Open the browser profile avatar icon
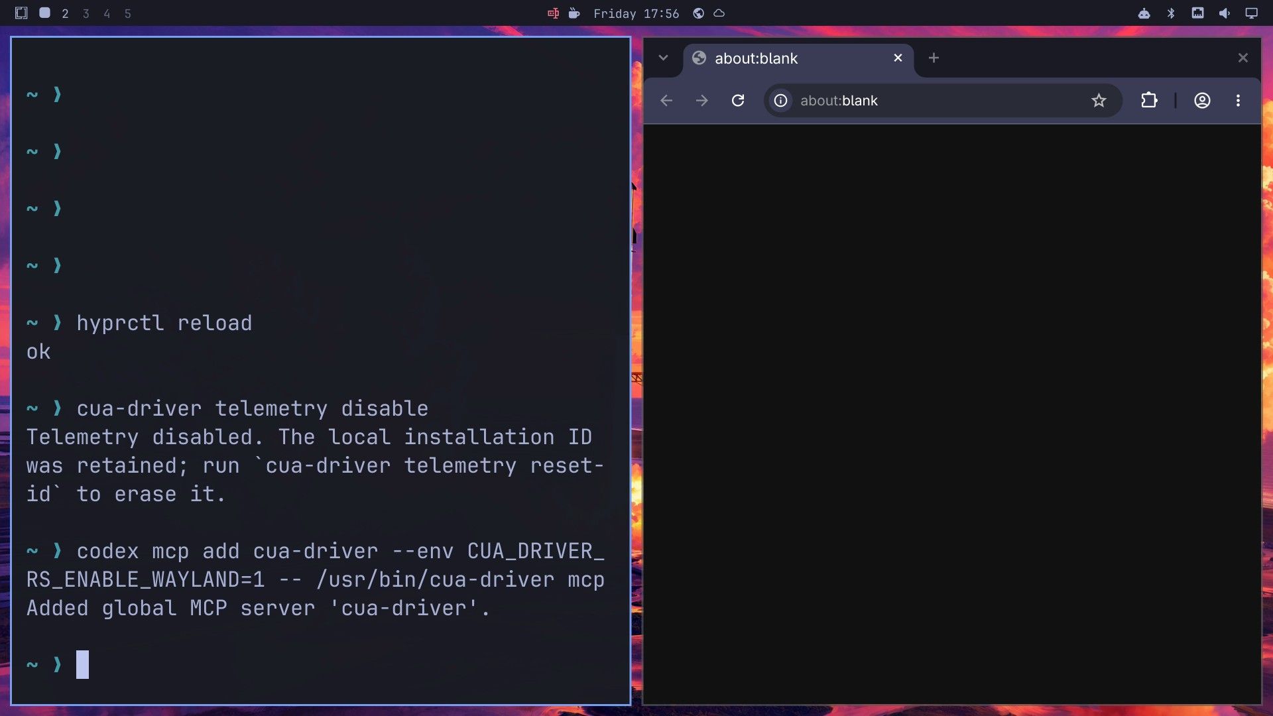Screen dimensions: 1273x716 click(x=1202, y=100)
